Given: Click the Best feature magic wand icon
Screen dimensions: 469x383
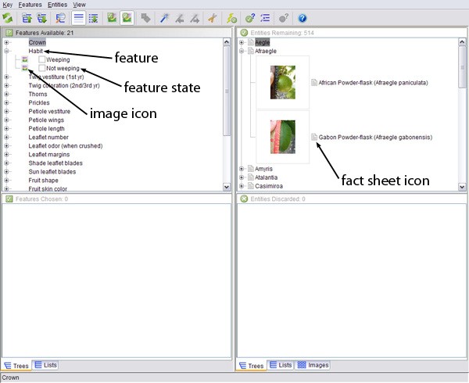Looking at the screenshot, I should [x=165, y=17].
